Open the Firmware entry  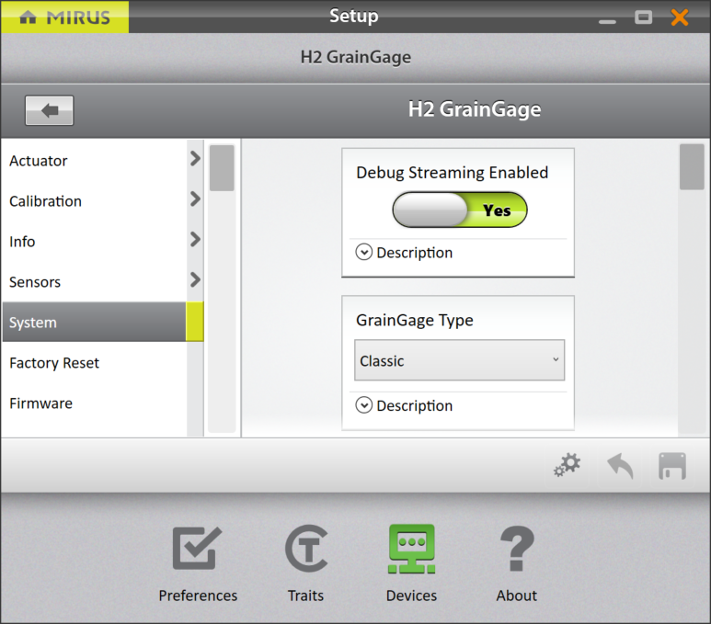pos(41,403)
